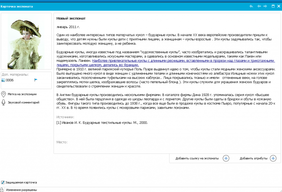
Task: Open the doll exhibit photo
Action: click(x=26, y=41)
